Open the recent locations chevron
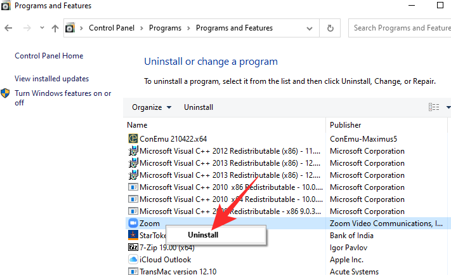Screen dimensions: 451x275 (42, 28)
